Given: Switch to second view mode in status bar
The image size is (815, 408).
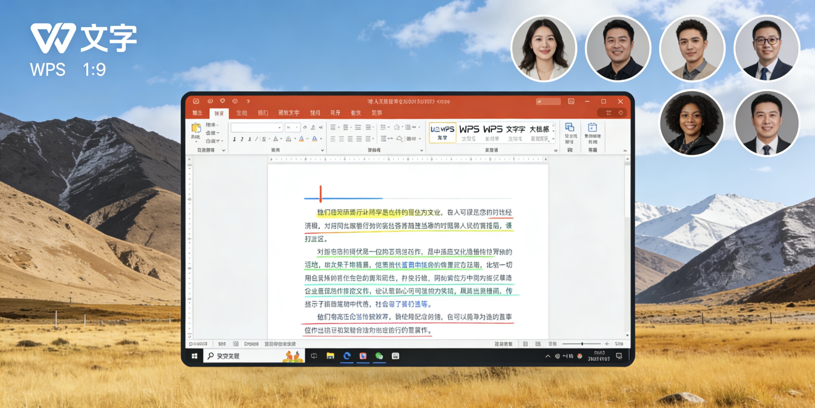Looking at the screenshot, I should click(x=538, y=344).
